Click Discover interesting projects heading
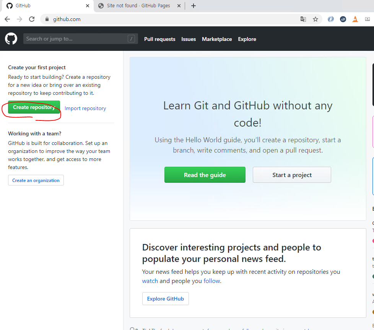Viewport: 374px width, 330px height. click(232, 253)
